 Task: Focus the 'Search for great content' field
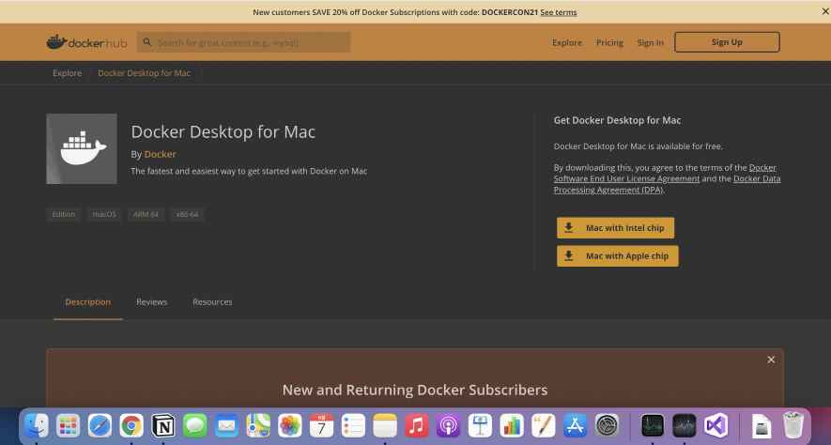tap(243, 42)
